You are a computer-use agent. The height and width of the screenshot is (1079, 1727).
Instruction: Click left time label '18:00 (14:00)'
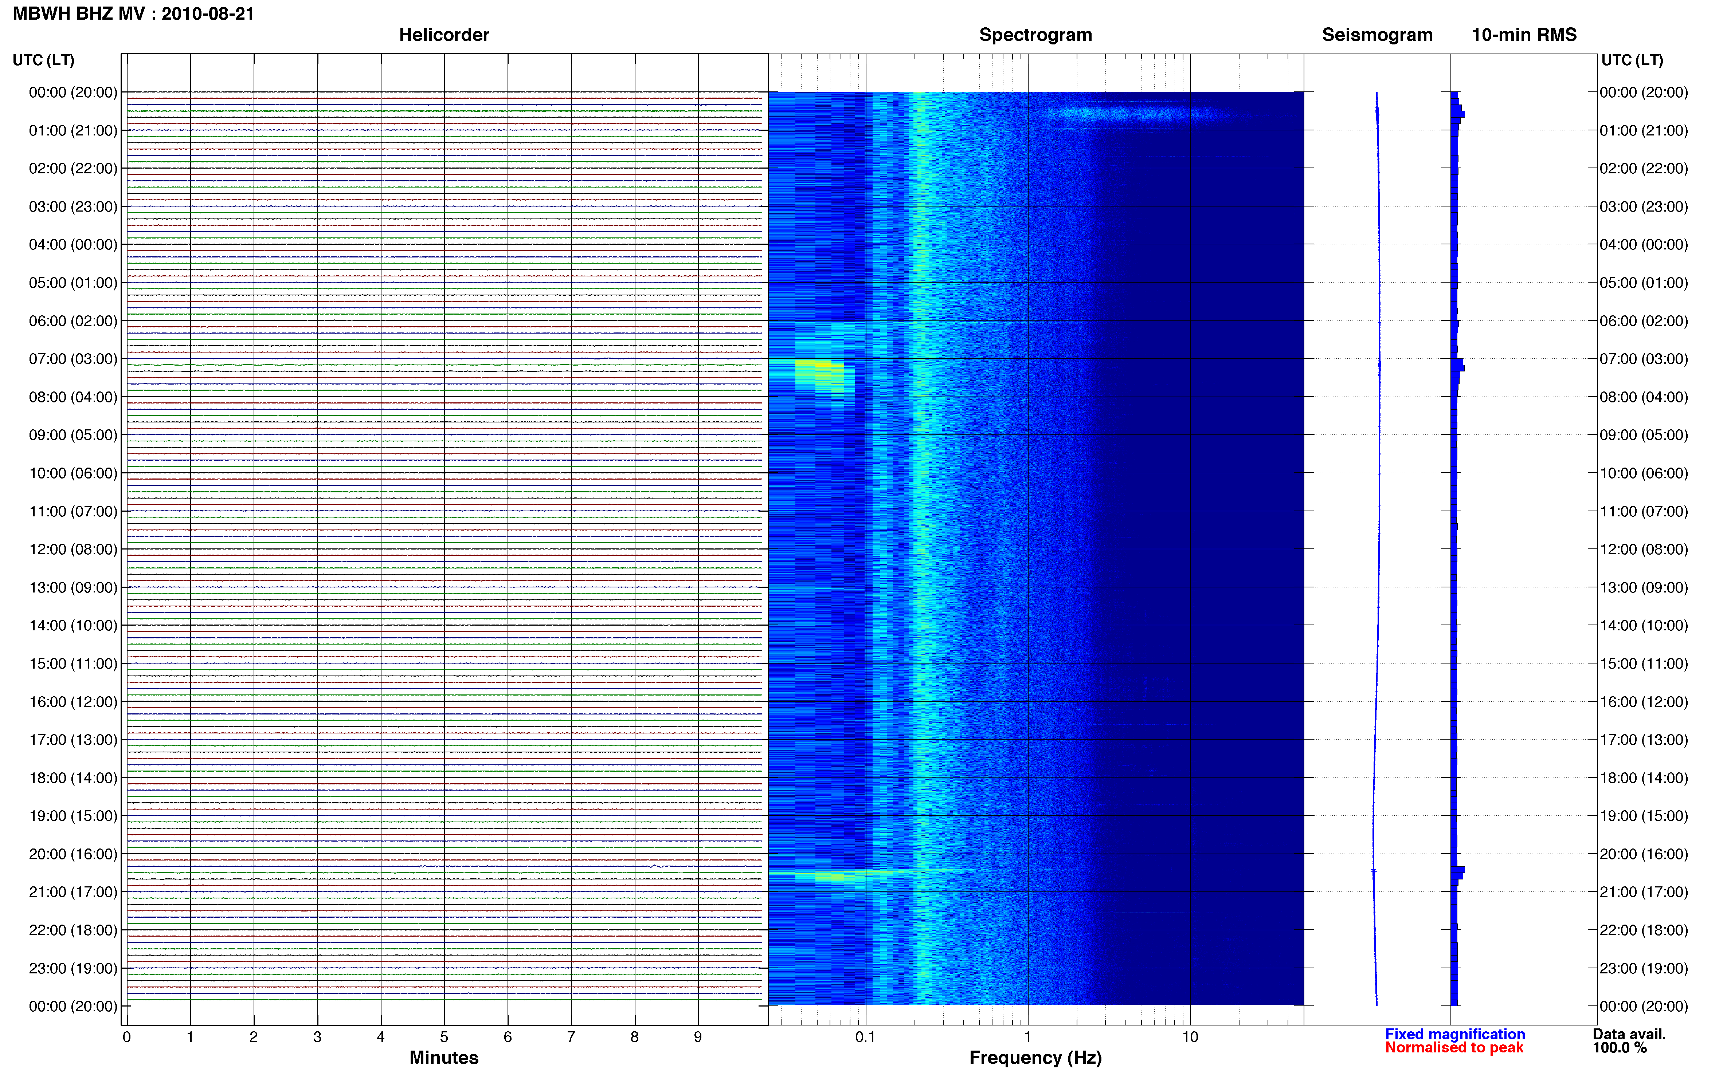73,778
